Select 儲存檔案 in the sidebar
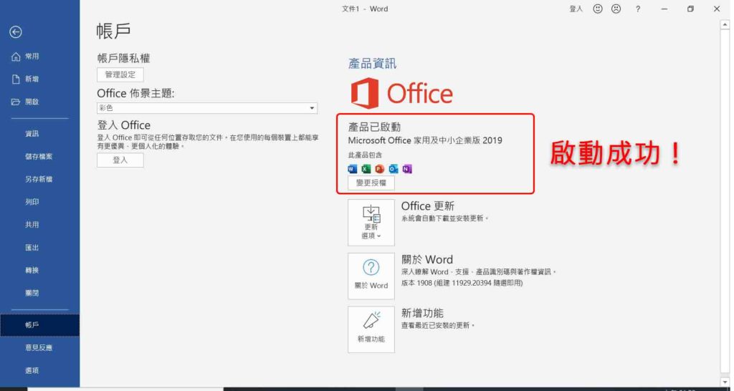Image resolution: width=734 pixels, height=391 pixels. tap(39, 157)
